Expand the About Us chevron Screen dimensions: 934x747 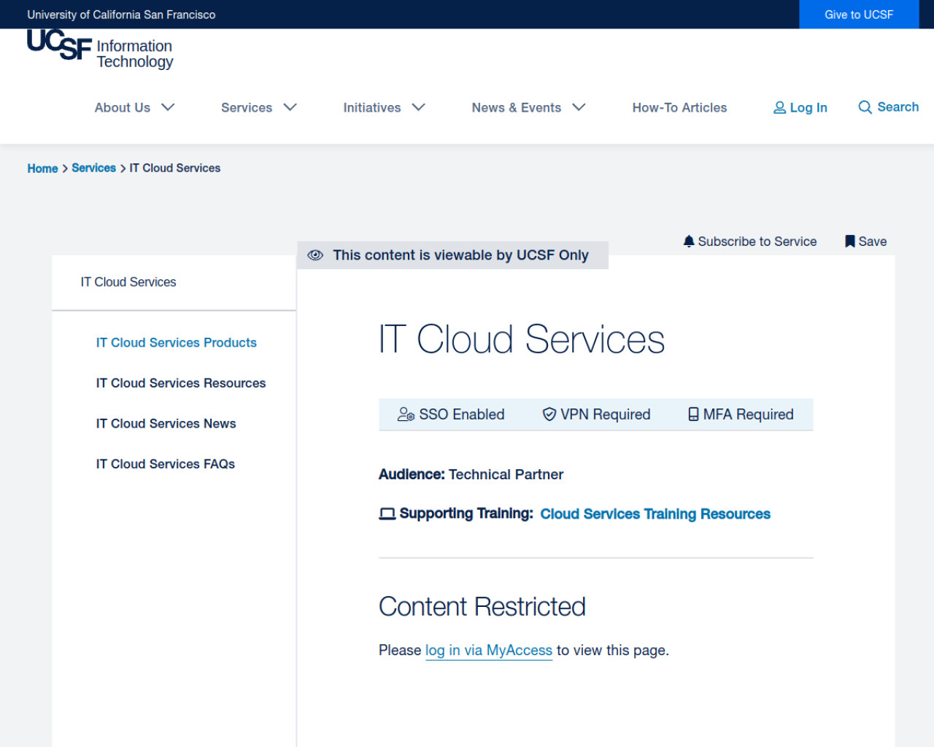(x=168, y=107)
